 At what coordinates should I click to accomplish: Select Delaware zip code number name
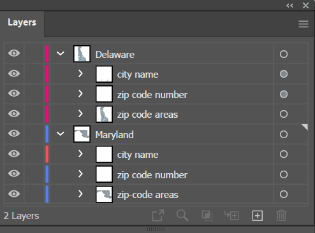[x=152, y=95]
